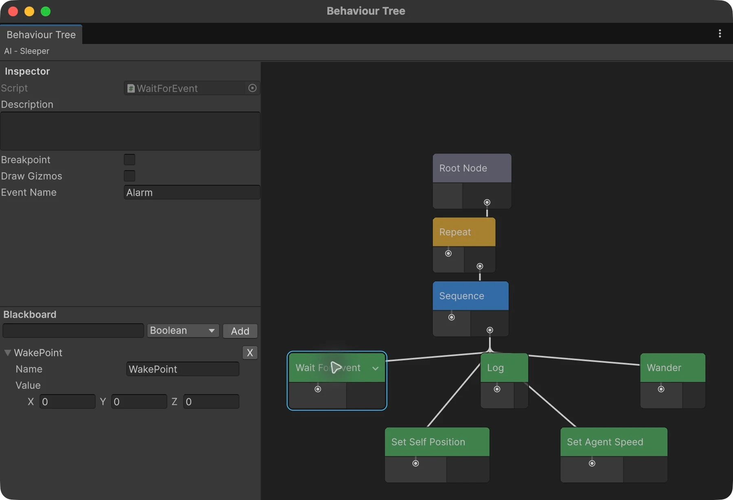Click the Breakpoint label
This screenshot has width=733, height=500.
coord(25,160)
